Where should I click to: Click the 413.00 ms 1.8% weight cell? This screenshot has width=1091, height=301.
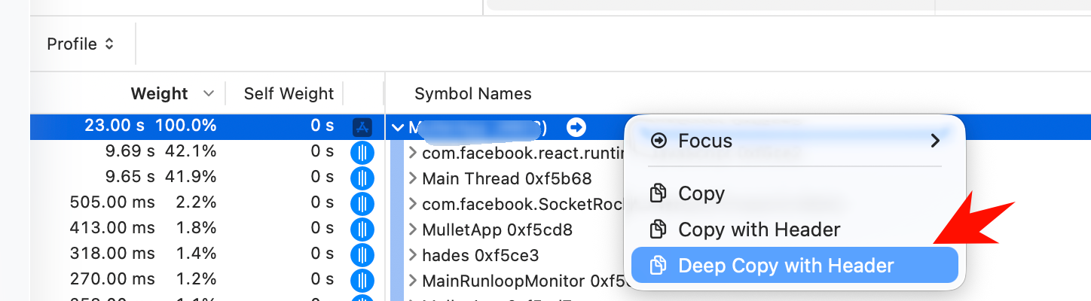pos(143,228)
